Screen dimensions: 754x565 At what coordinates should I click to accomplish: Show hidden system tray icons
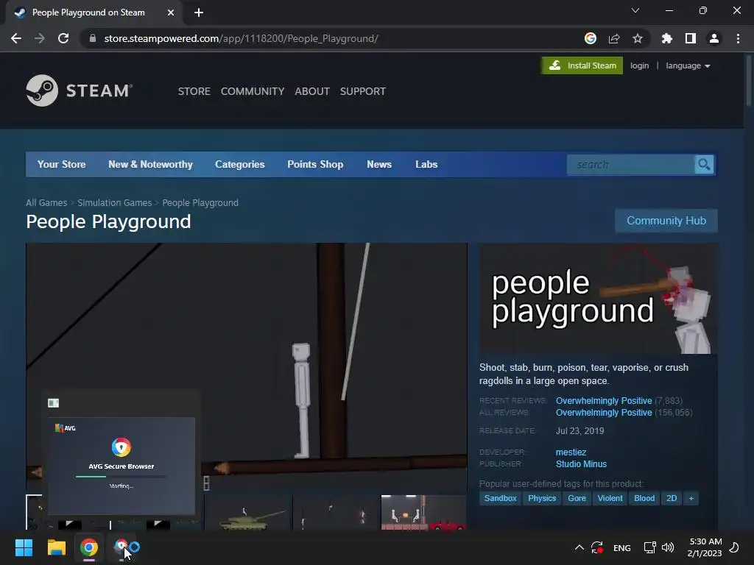[x=579, y=547]
